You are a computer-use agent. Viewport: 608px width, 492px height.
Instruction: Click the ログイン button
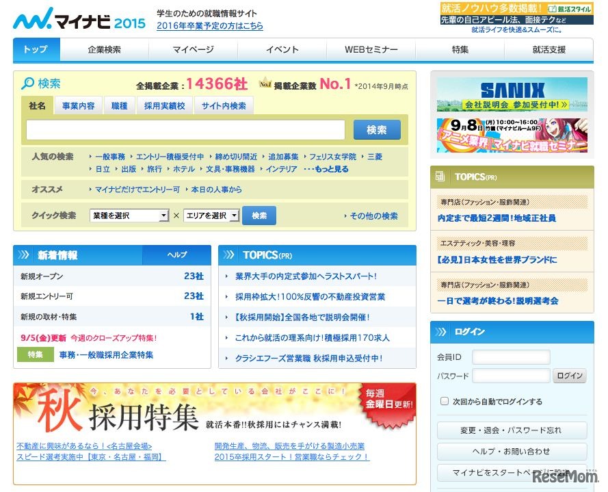pyautogui.click(x=569, y=375)
